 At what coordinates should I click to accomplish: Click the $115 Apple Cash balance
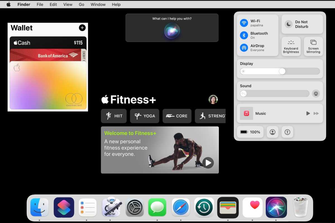click(78, 43)
